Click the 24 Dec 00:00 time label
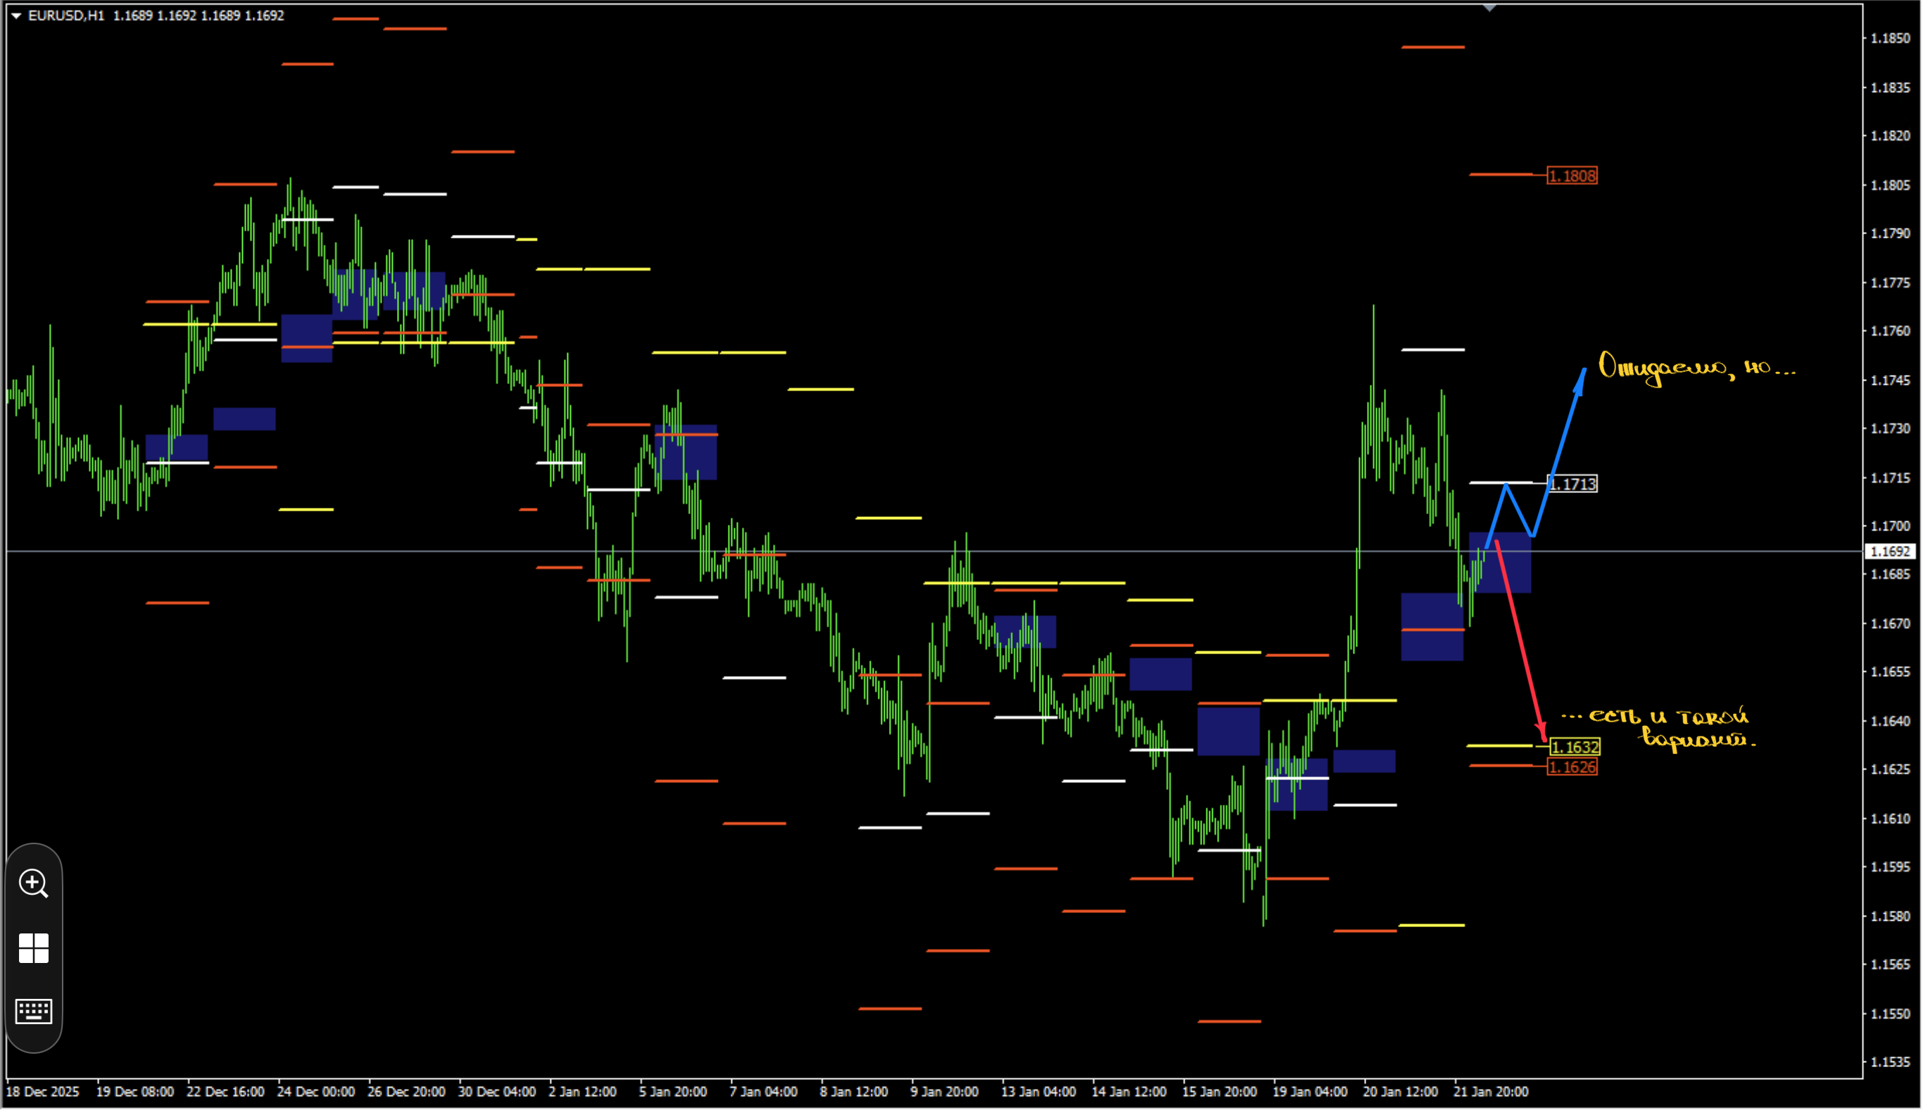This screenshot has width=1923, height=1110. [316, 1092]
